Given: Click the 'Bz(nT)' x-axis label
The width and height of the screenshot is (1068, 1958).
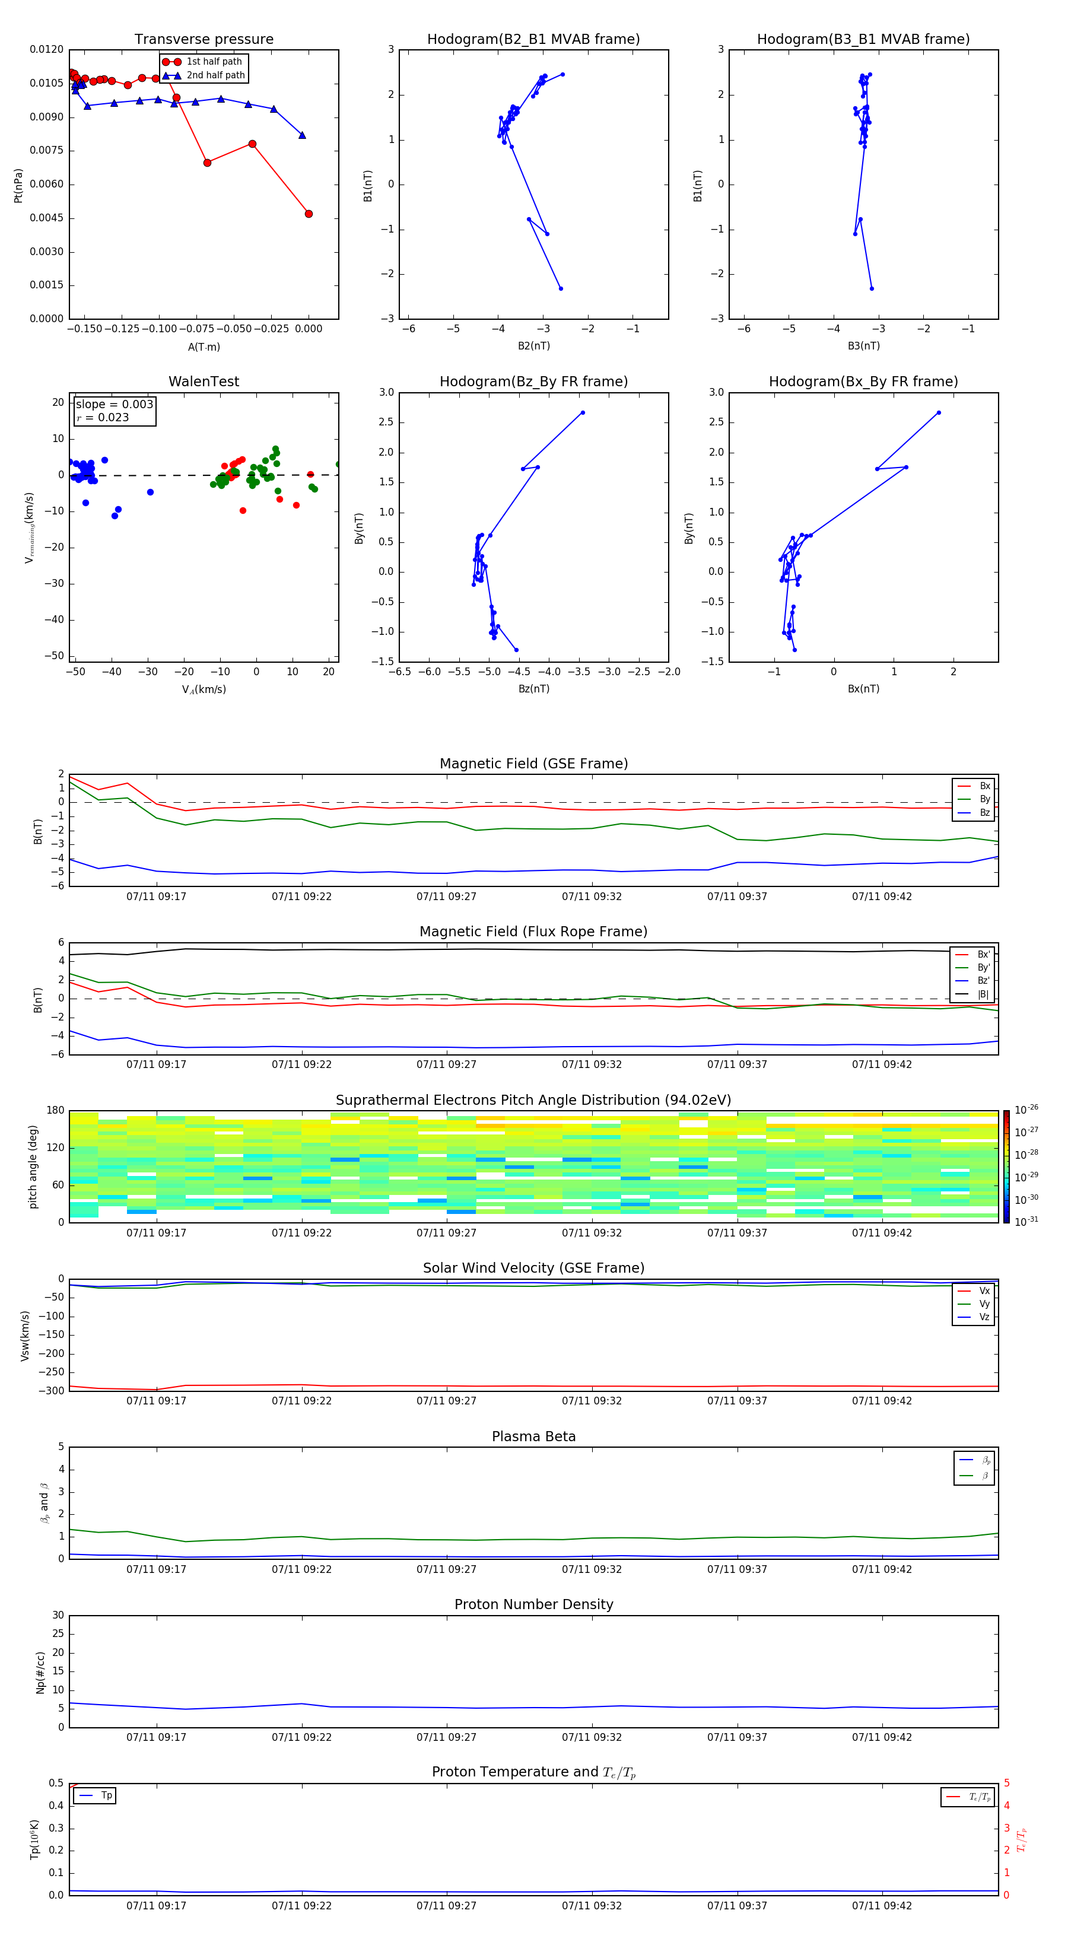Looking at the screenshot, I should [x=533, y=689].
